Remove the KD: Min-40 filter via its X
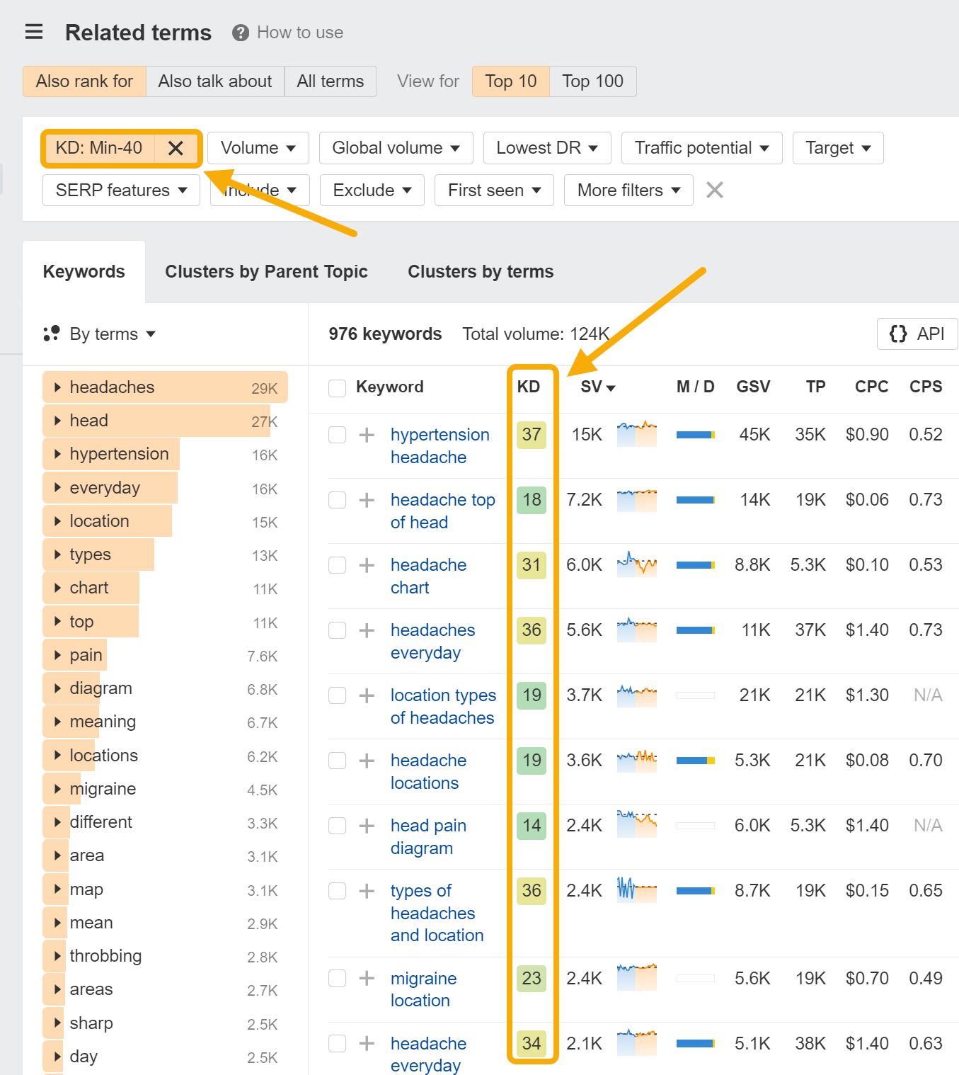Image resolution: width=959 pixels, height=1075 pixels. pyautogui.click(x=176, y=148)
